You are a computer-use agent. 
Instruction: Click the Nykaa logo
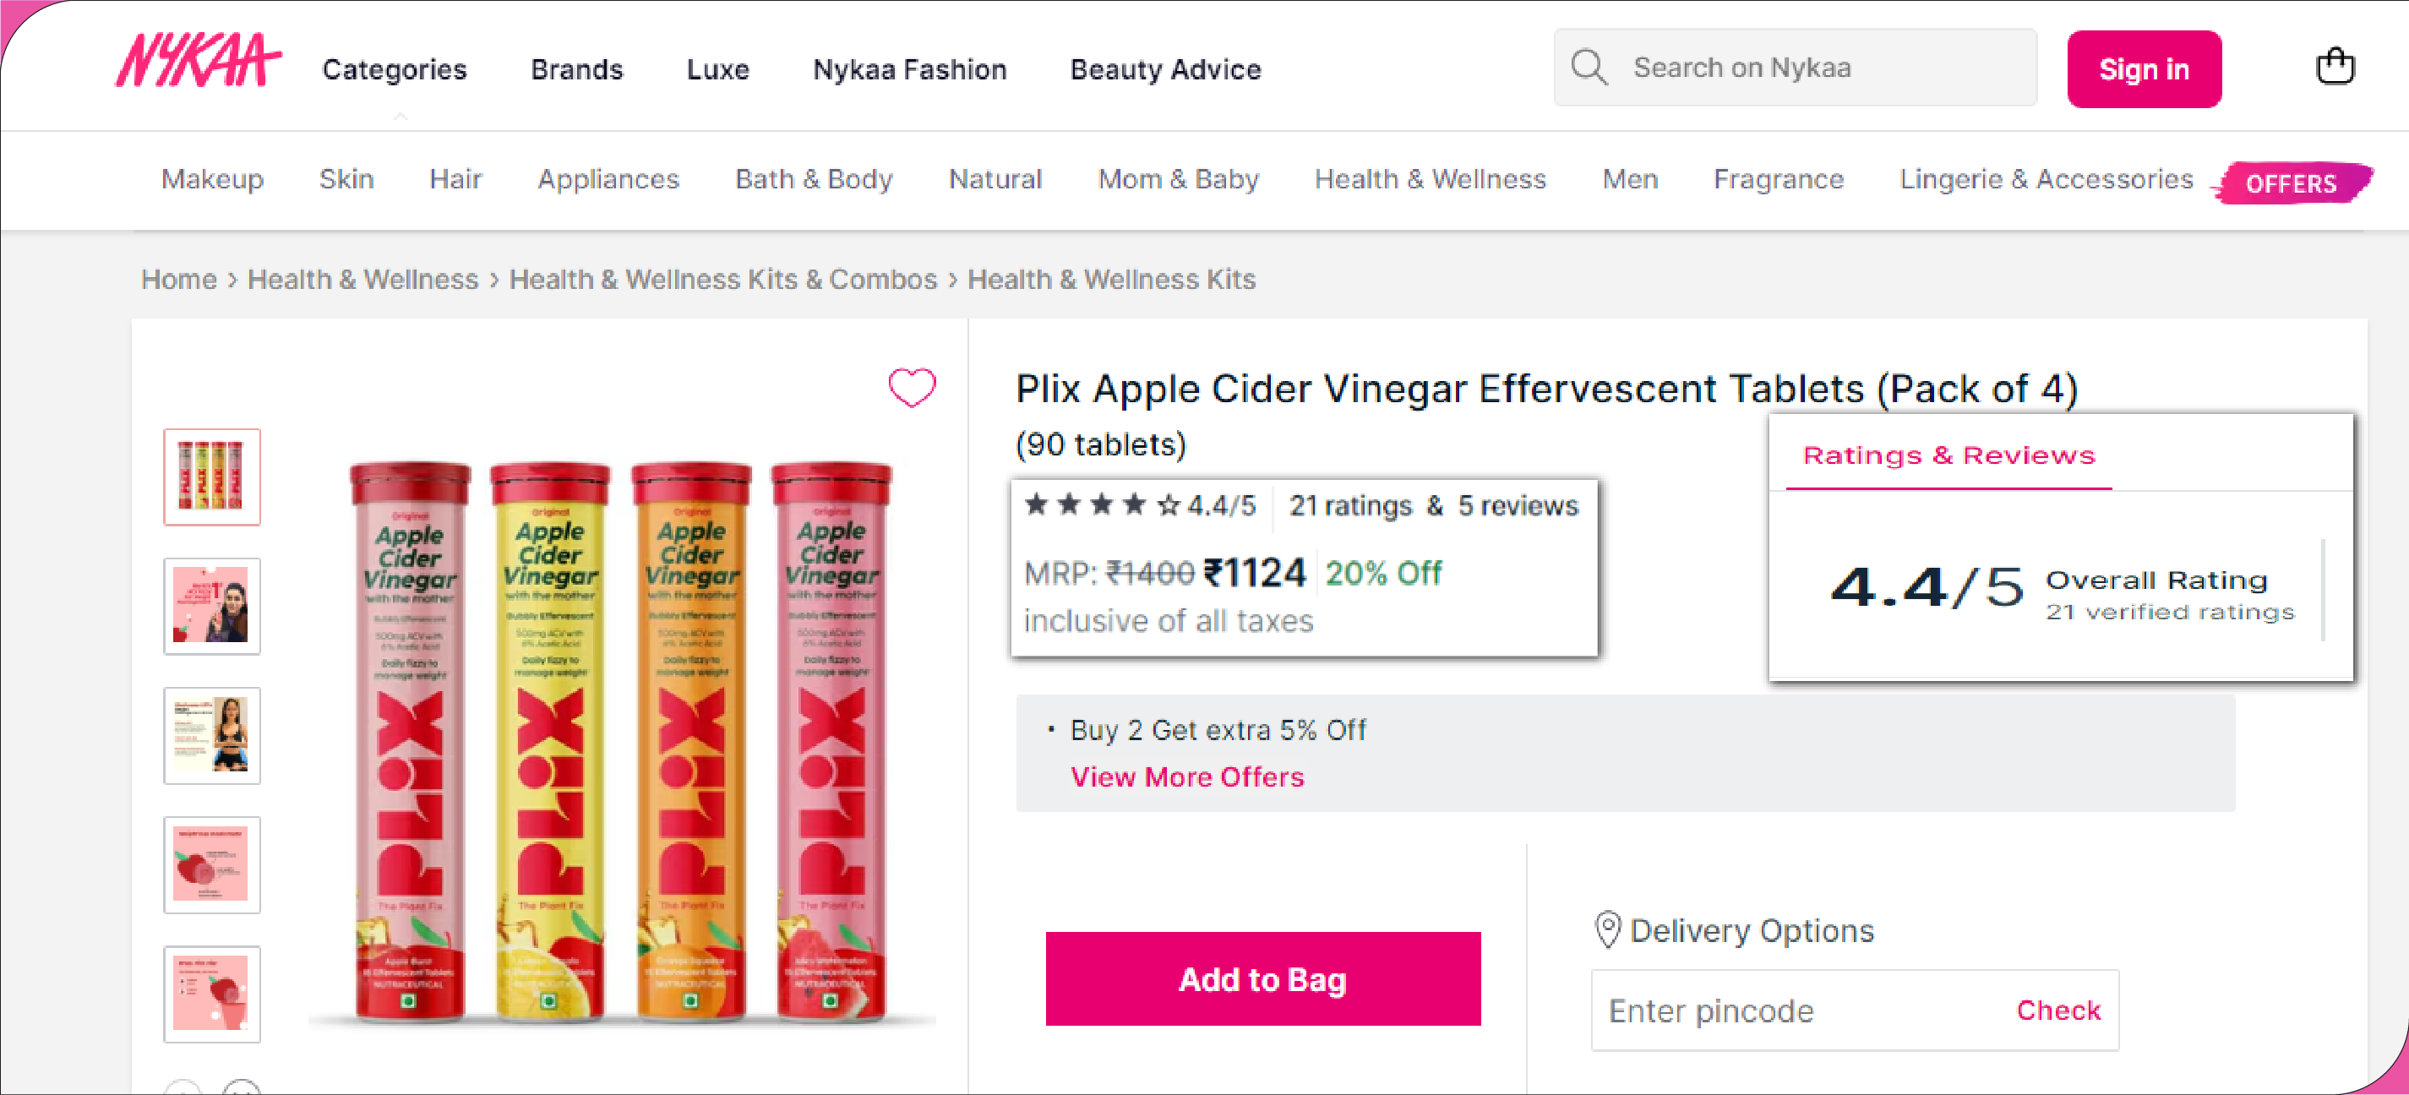(x=198, y=62)
